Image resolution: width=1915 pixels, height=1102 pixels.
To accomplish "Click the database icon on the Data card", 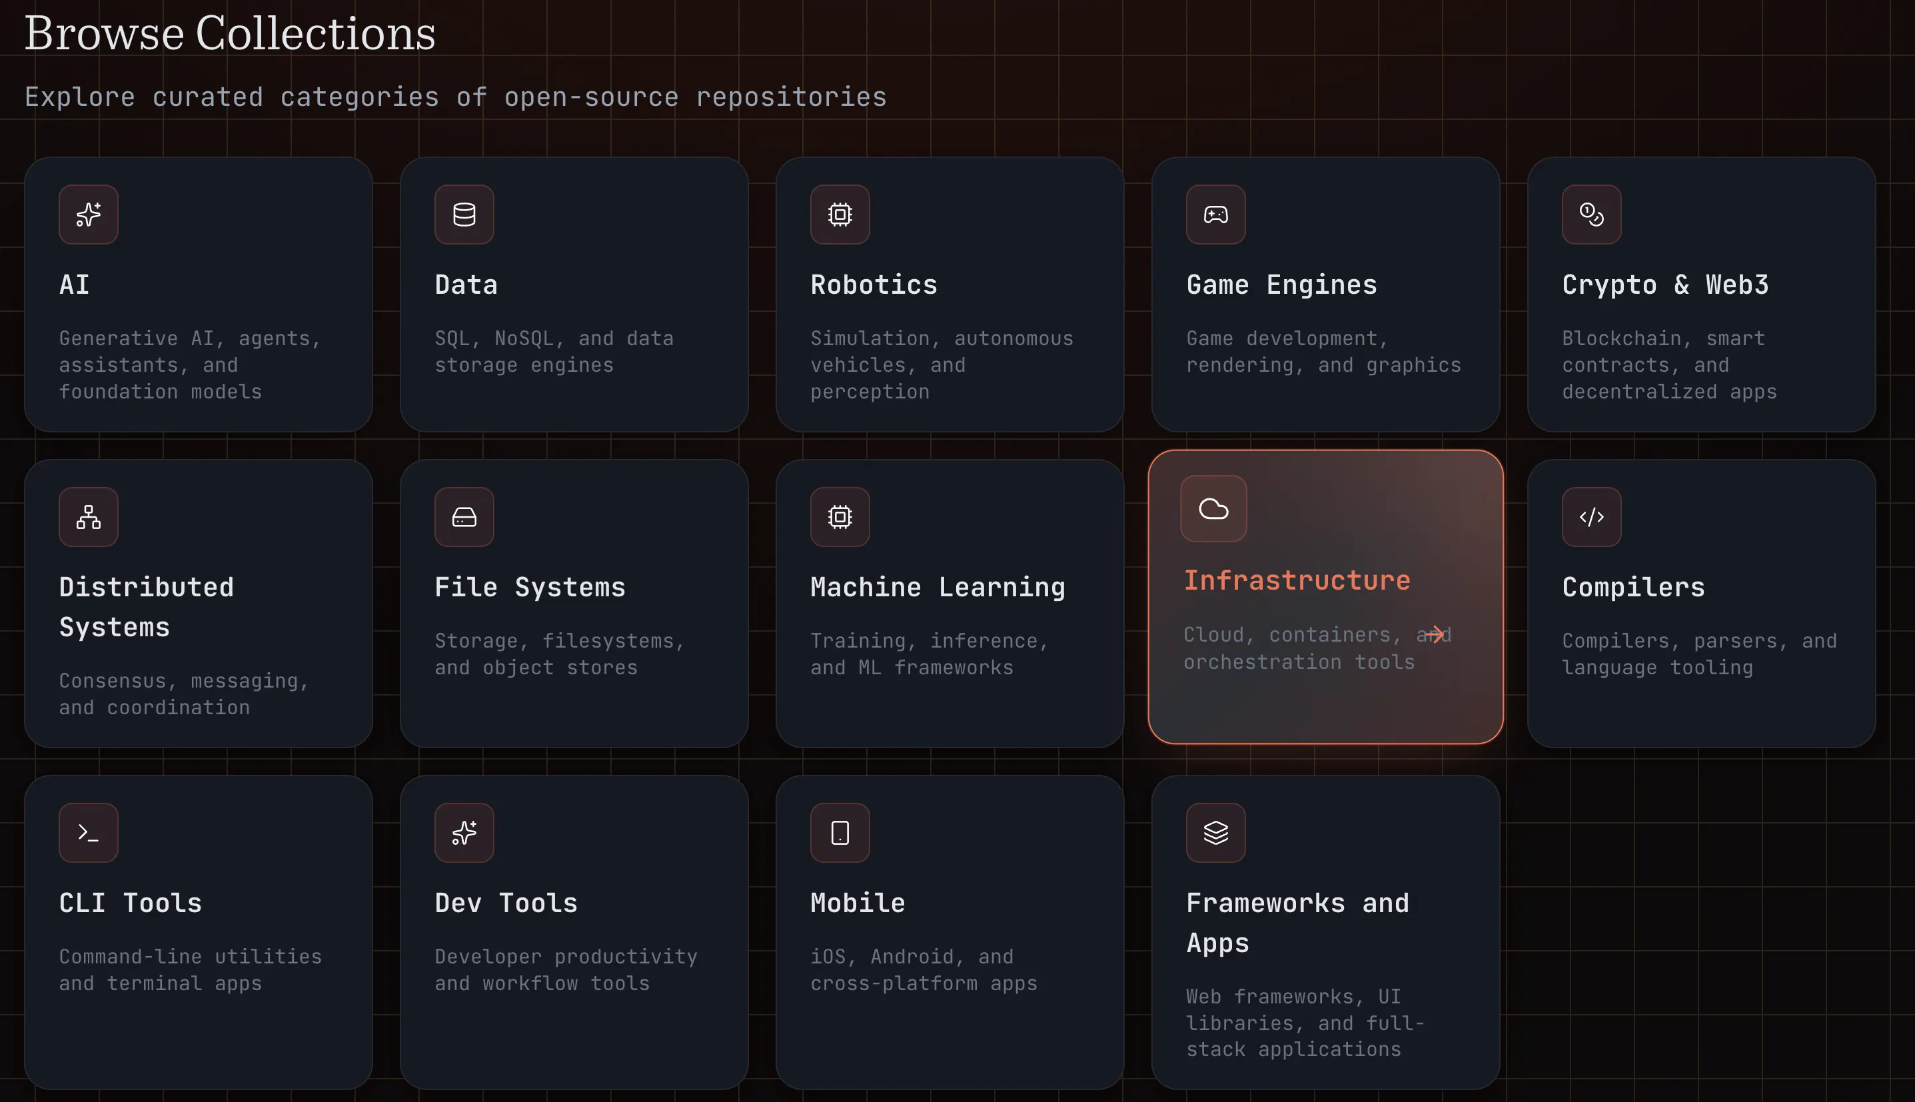I will pyautogui.click(x=464, y=214).
